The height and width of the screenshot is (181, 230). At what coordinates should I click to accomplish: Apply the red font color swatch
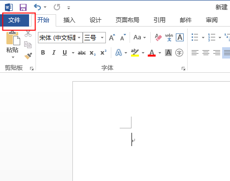[x=152, y=53]
